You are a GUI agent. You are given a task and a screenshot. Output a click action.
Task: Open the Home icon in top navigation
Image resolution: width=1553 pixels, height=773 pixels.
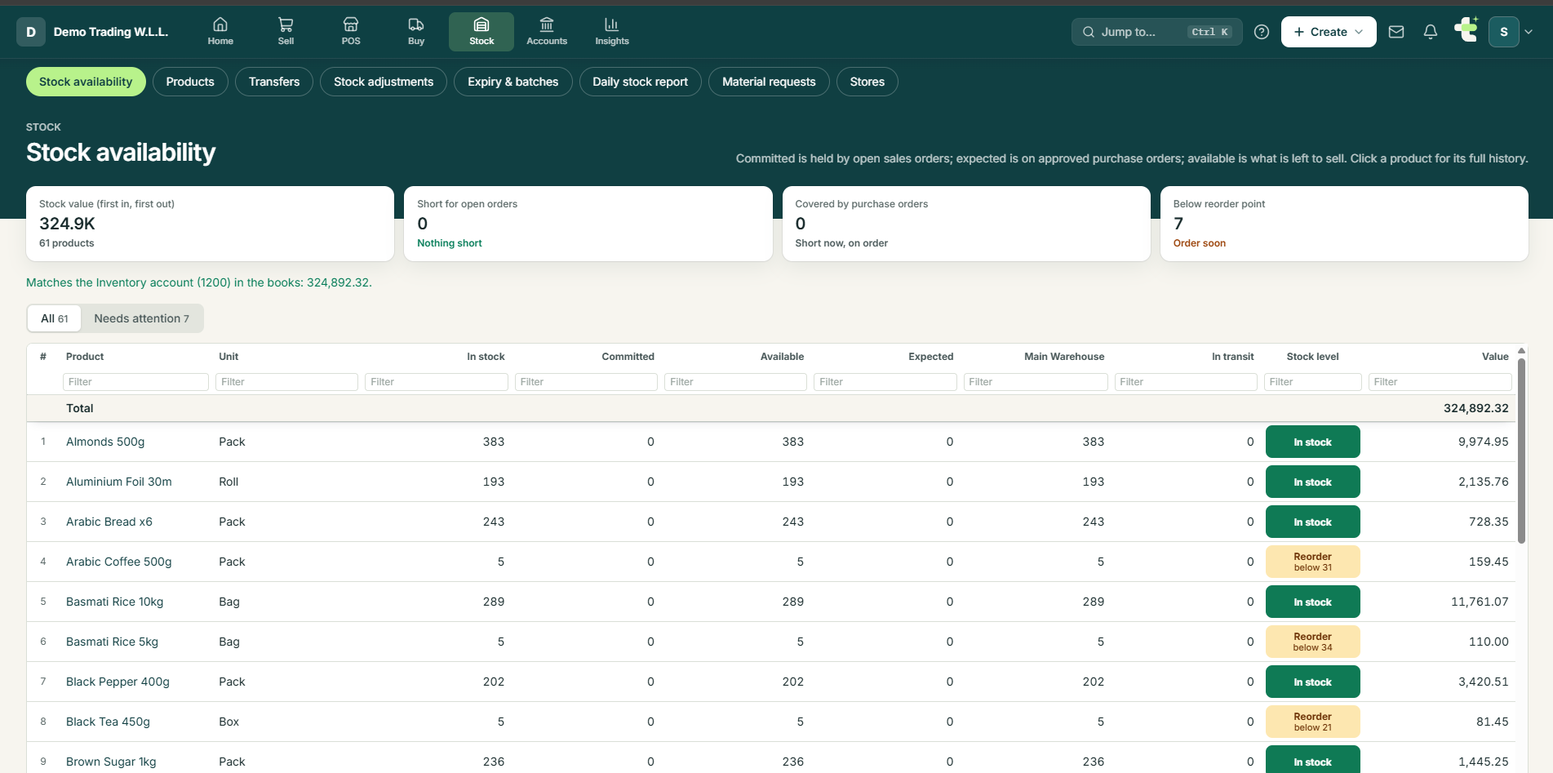tap(220, 32)
